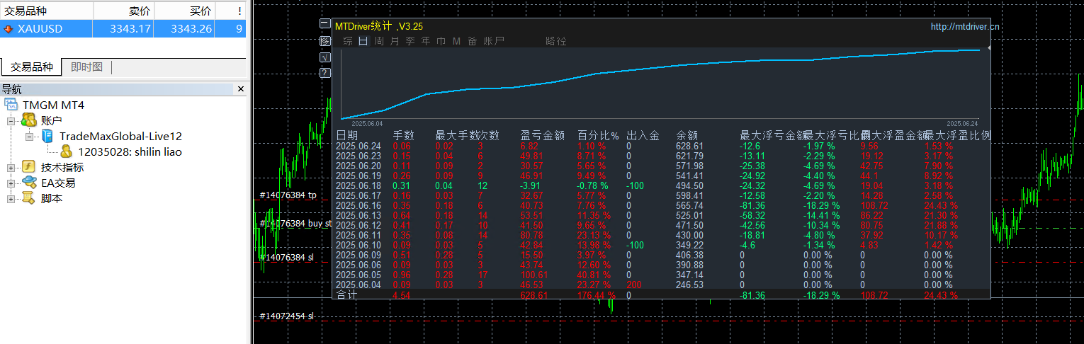
Task: Click the chart screenshot icon beside MTDriver panel
Action: pyautogui.click(x=324, y=40)
